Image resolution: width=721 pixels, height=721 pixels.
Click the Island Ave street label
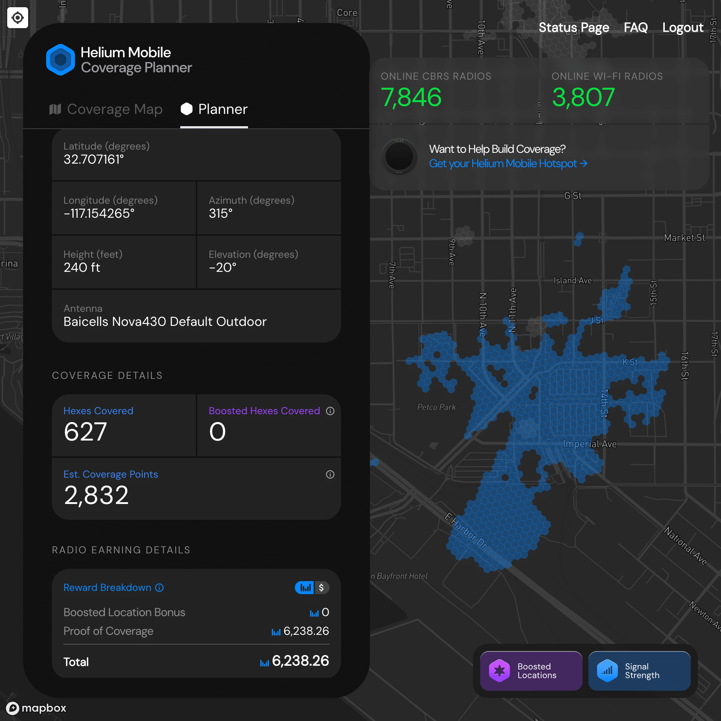[x=572, y=280]
